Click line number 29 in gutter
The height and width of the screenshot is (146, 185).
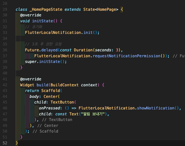pos(5,9)
